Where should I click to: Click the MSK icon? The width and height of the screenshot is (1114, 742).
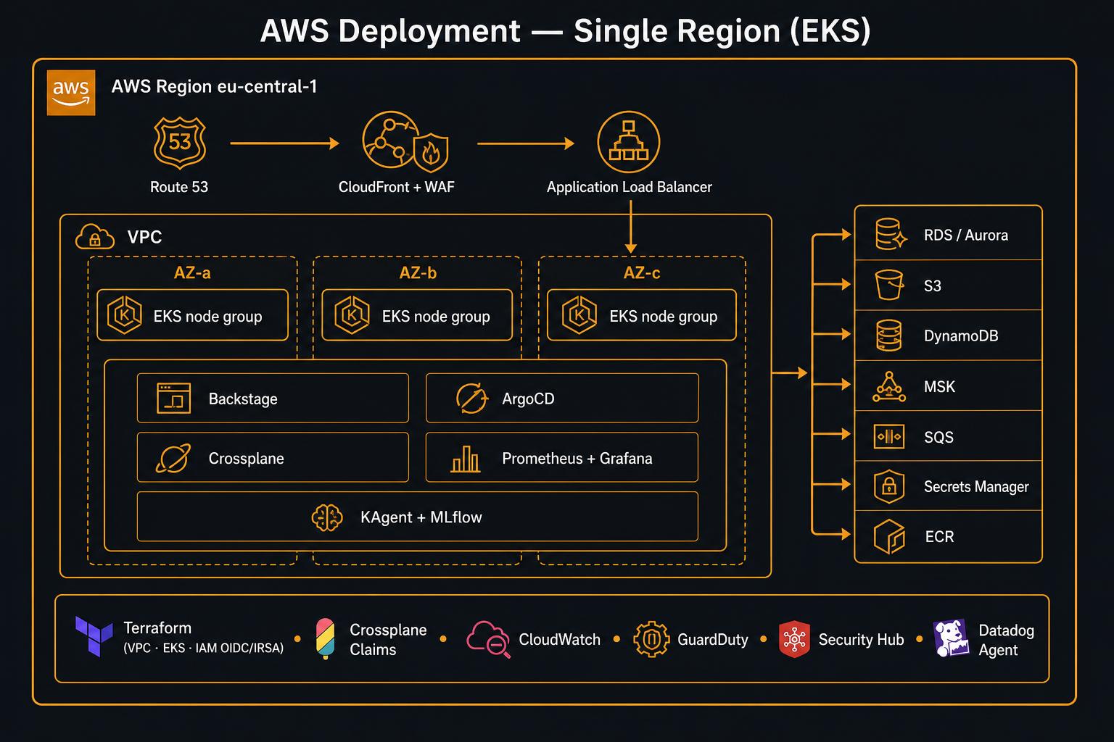point(889,386)
